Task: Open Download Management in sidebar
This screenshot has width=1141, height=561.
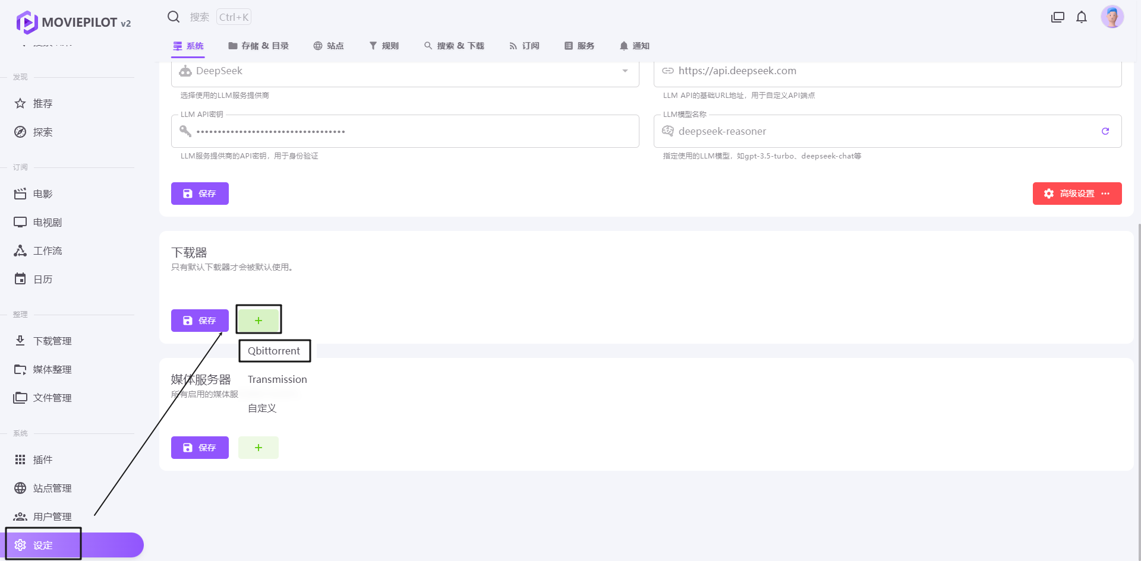Action: (x=52, y=341)
